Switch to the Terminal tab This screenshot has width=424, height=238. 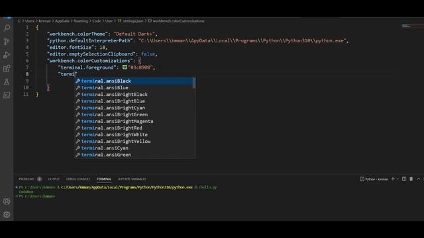[104, 179]
